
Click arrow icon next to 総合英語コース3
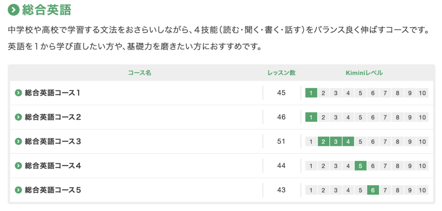18,142
